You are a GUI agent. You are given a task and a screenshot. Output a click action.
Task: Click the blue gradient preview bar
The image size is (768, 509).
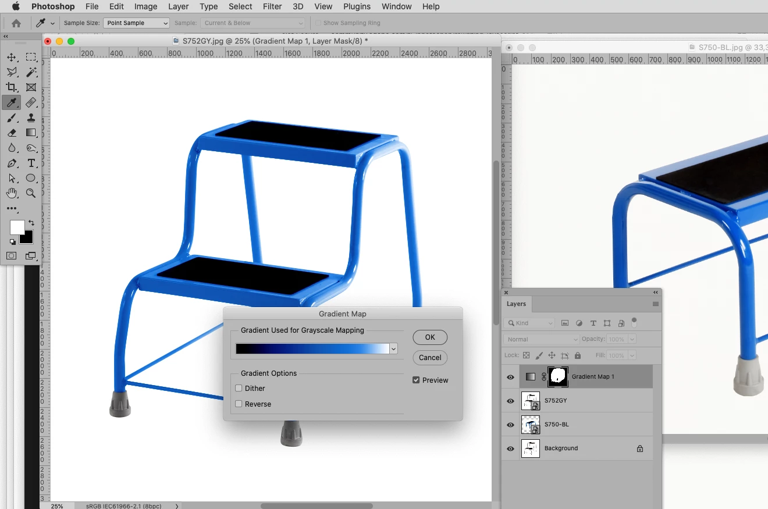pos(312,349)
